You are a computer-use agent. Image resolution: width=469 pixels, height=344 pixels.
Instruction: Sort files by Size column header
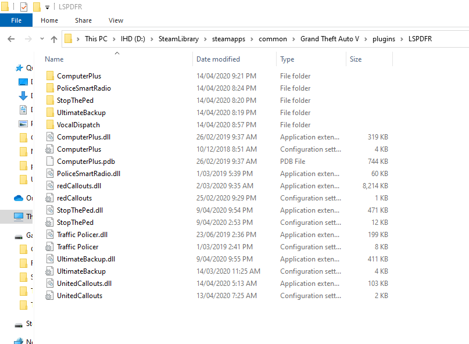356,59
